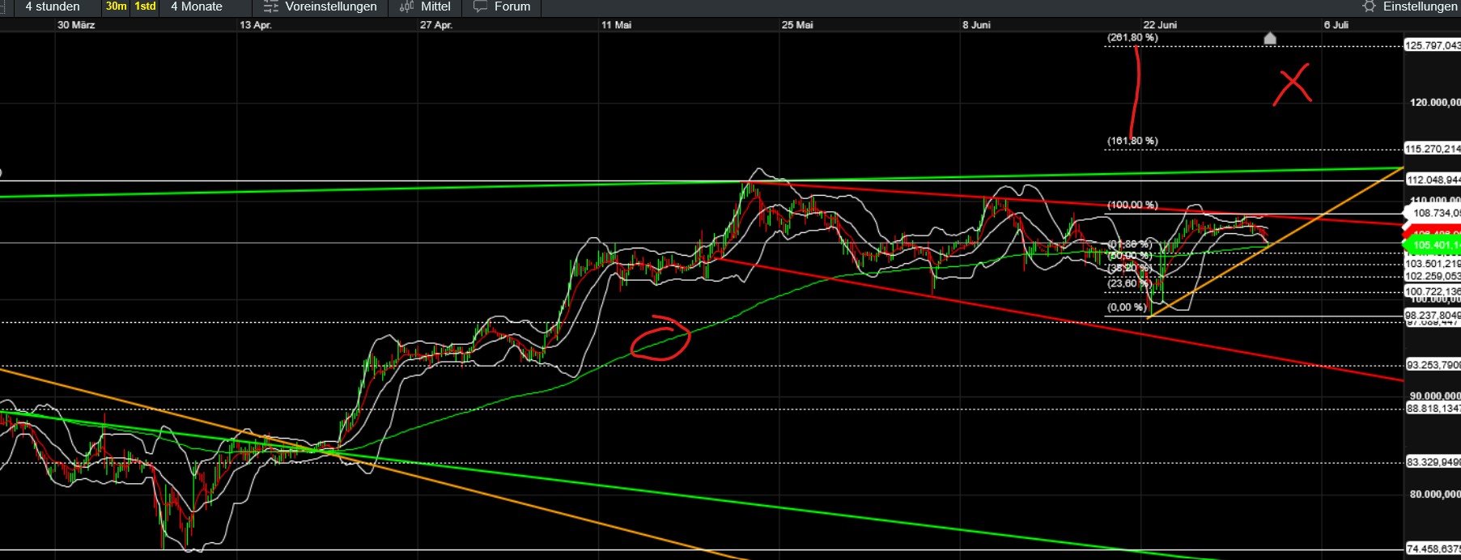1461x560 pixels.
Task: Click the 115.270,214 price level label
Action: tap(1433, 149)
